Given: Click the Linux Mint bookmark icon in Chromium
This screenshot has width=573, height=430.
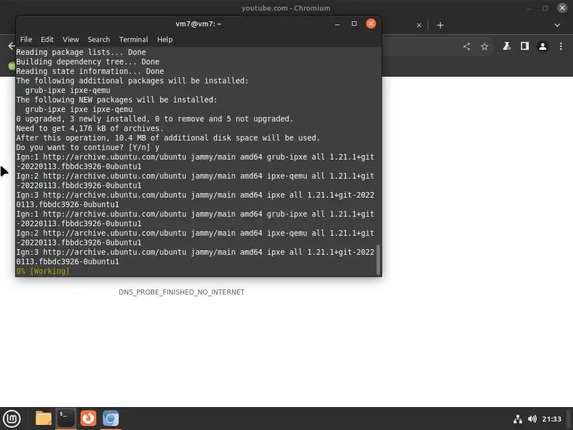Looking at the screenshot, I should pyautogui.click(x=12, y=66).
